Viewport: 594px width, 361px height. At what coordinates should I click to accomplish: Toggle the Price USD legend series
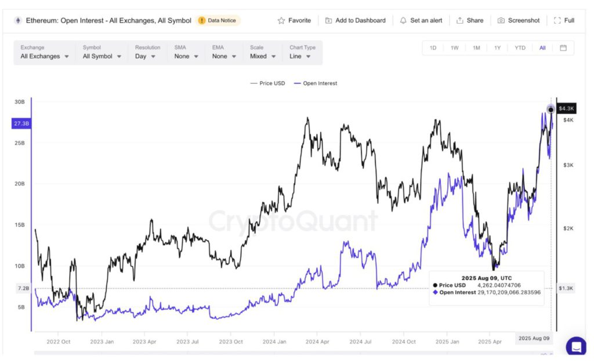[x=267, y=83]
